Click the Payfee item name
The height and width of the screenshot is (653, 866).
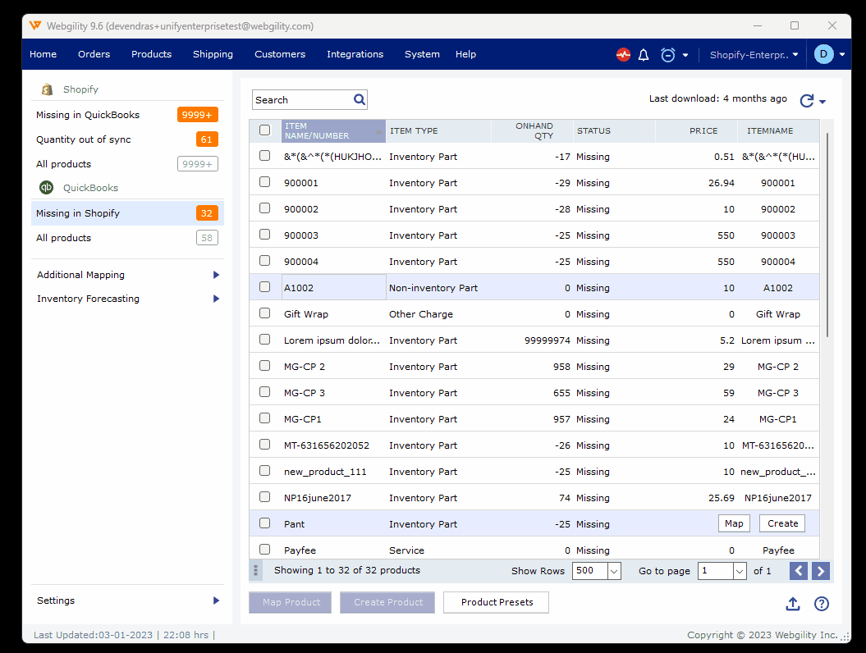click(x=300, y=550)
